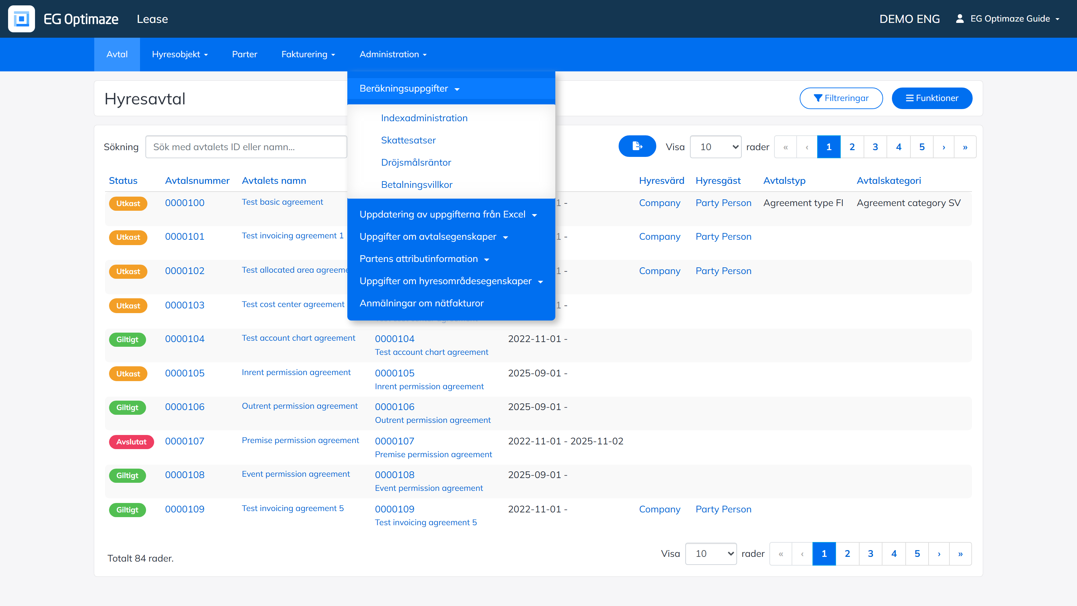This screenshot has height=606, width=1077.
Task: Sort by the Avtalsnummer column header
Action: (197, 181)
